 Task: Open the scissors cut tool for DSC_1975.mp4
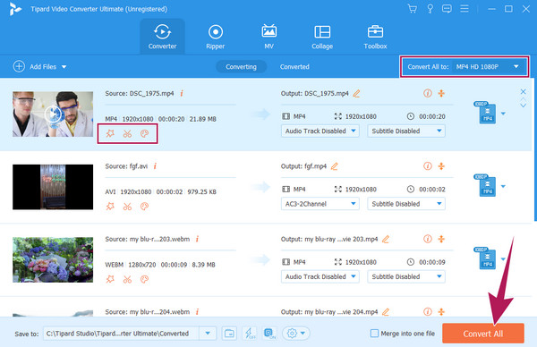(x=127, y=133)
